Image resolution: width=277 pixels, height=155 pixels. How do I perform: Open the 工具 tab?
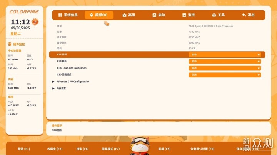pyautogui.click(x=219, y=15)
